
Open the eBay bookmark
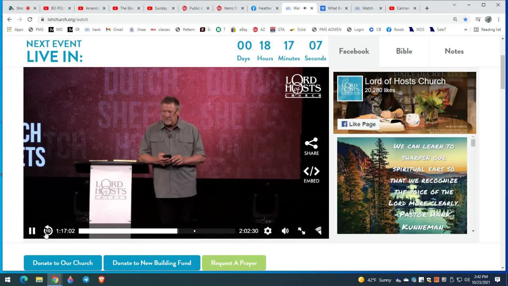[239, 29]
